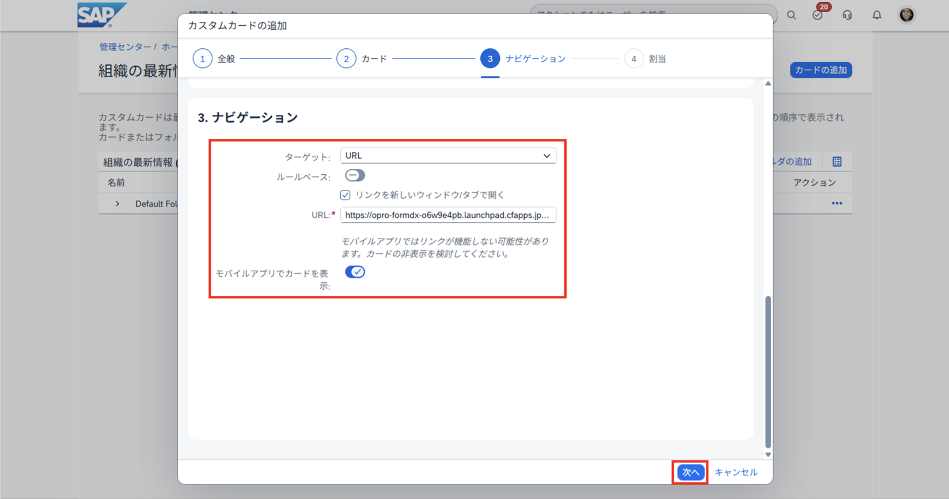Viewport: 949px width, 499px height.
Task: Open the user profile avatar
Action: [906, 15]
